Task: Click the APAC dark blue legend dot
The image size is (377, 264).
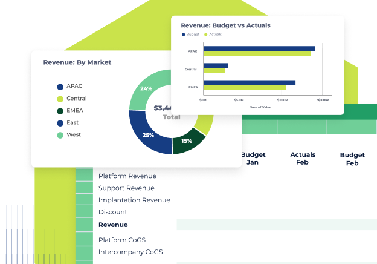Action: coord(60,87)
